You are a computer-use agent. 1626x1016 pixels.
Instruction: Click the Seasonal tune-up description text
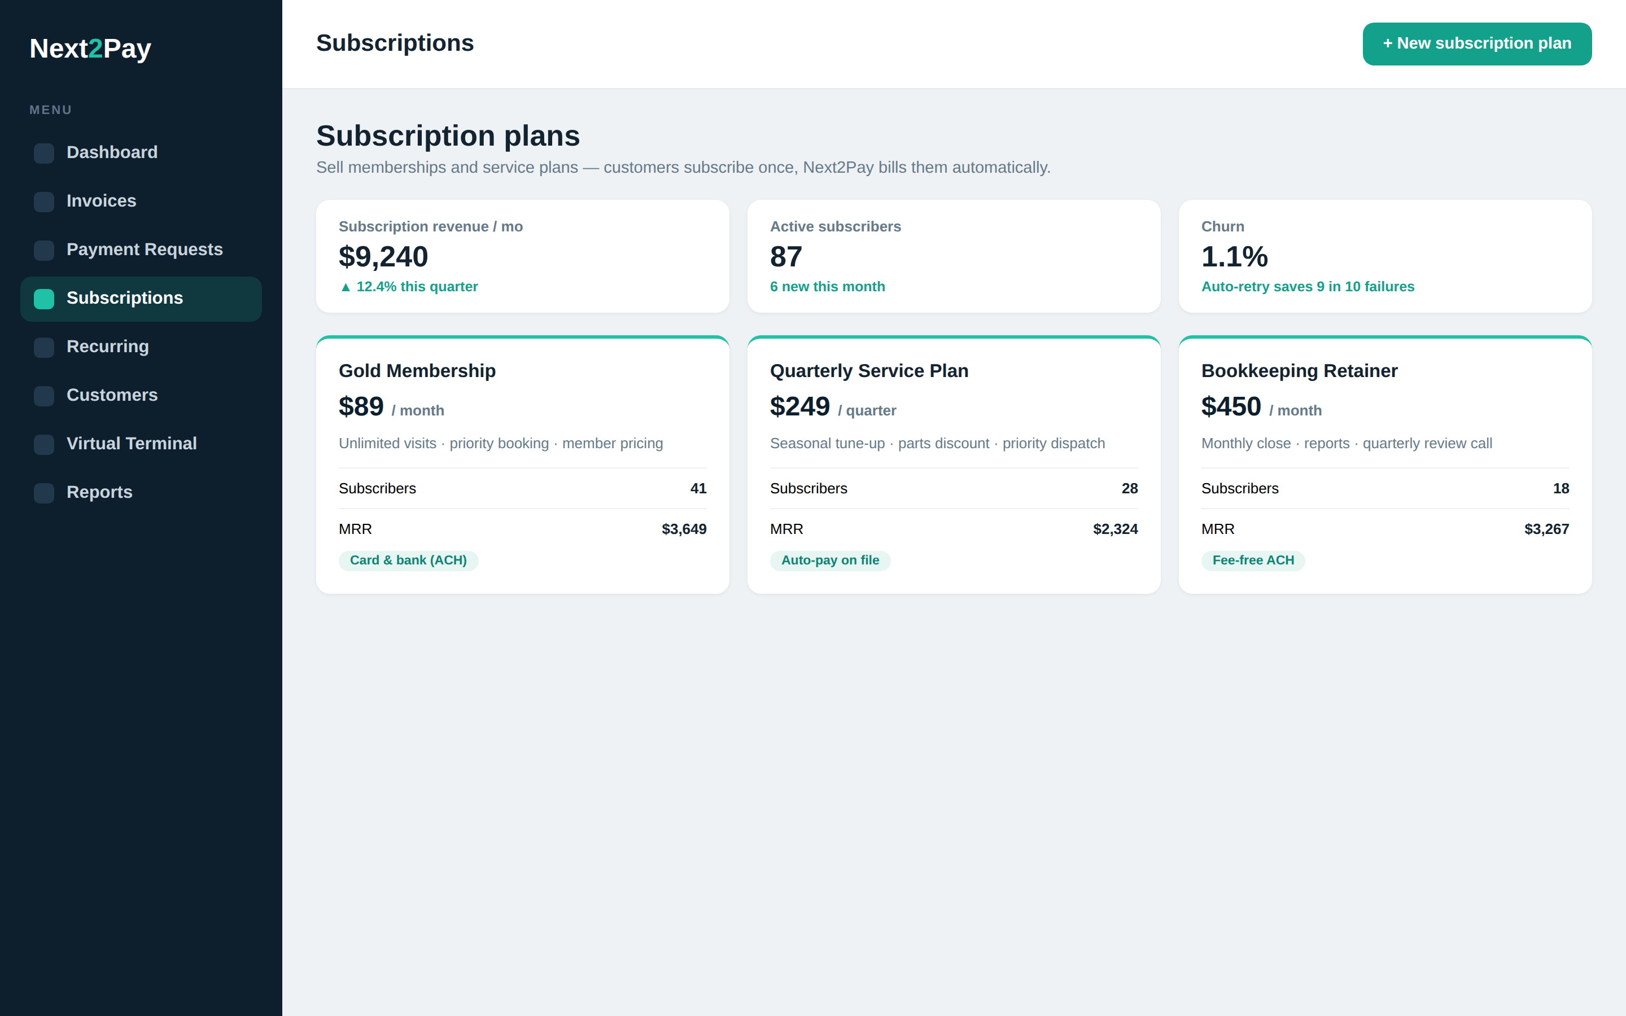coord(937,444)
